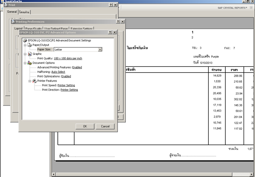Screen dimensions: 255x177
Task: Close the Print dialog
Action: (115, 5)
